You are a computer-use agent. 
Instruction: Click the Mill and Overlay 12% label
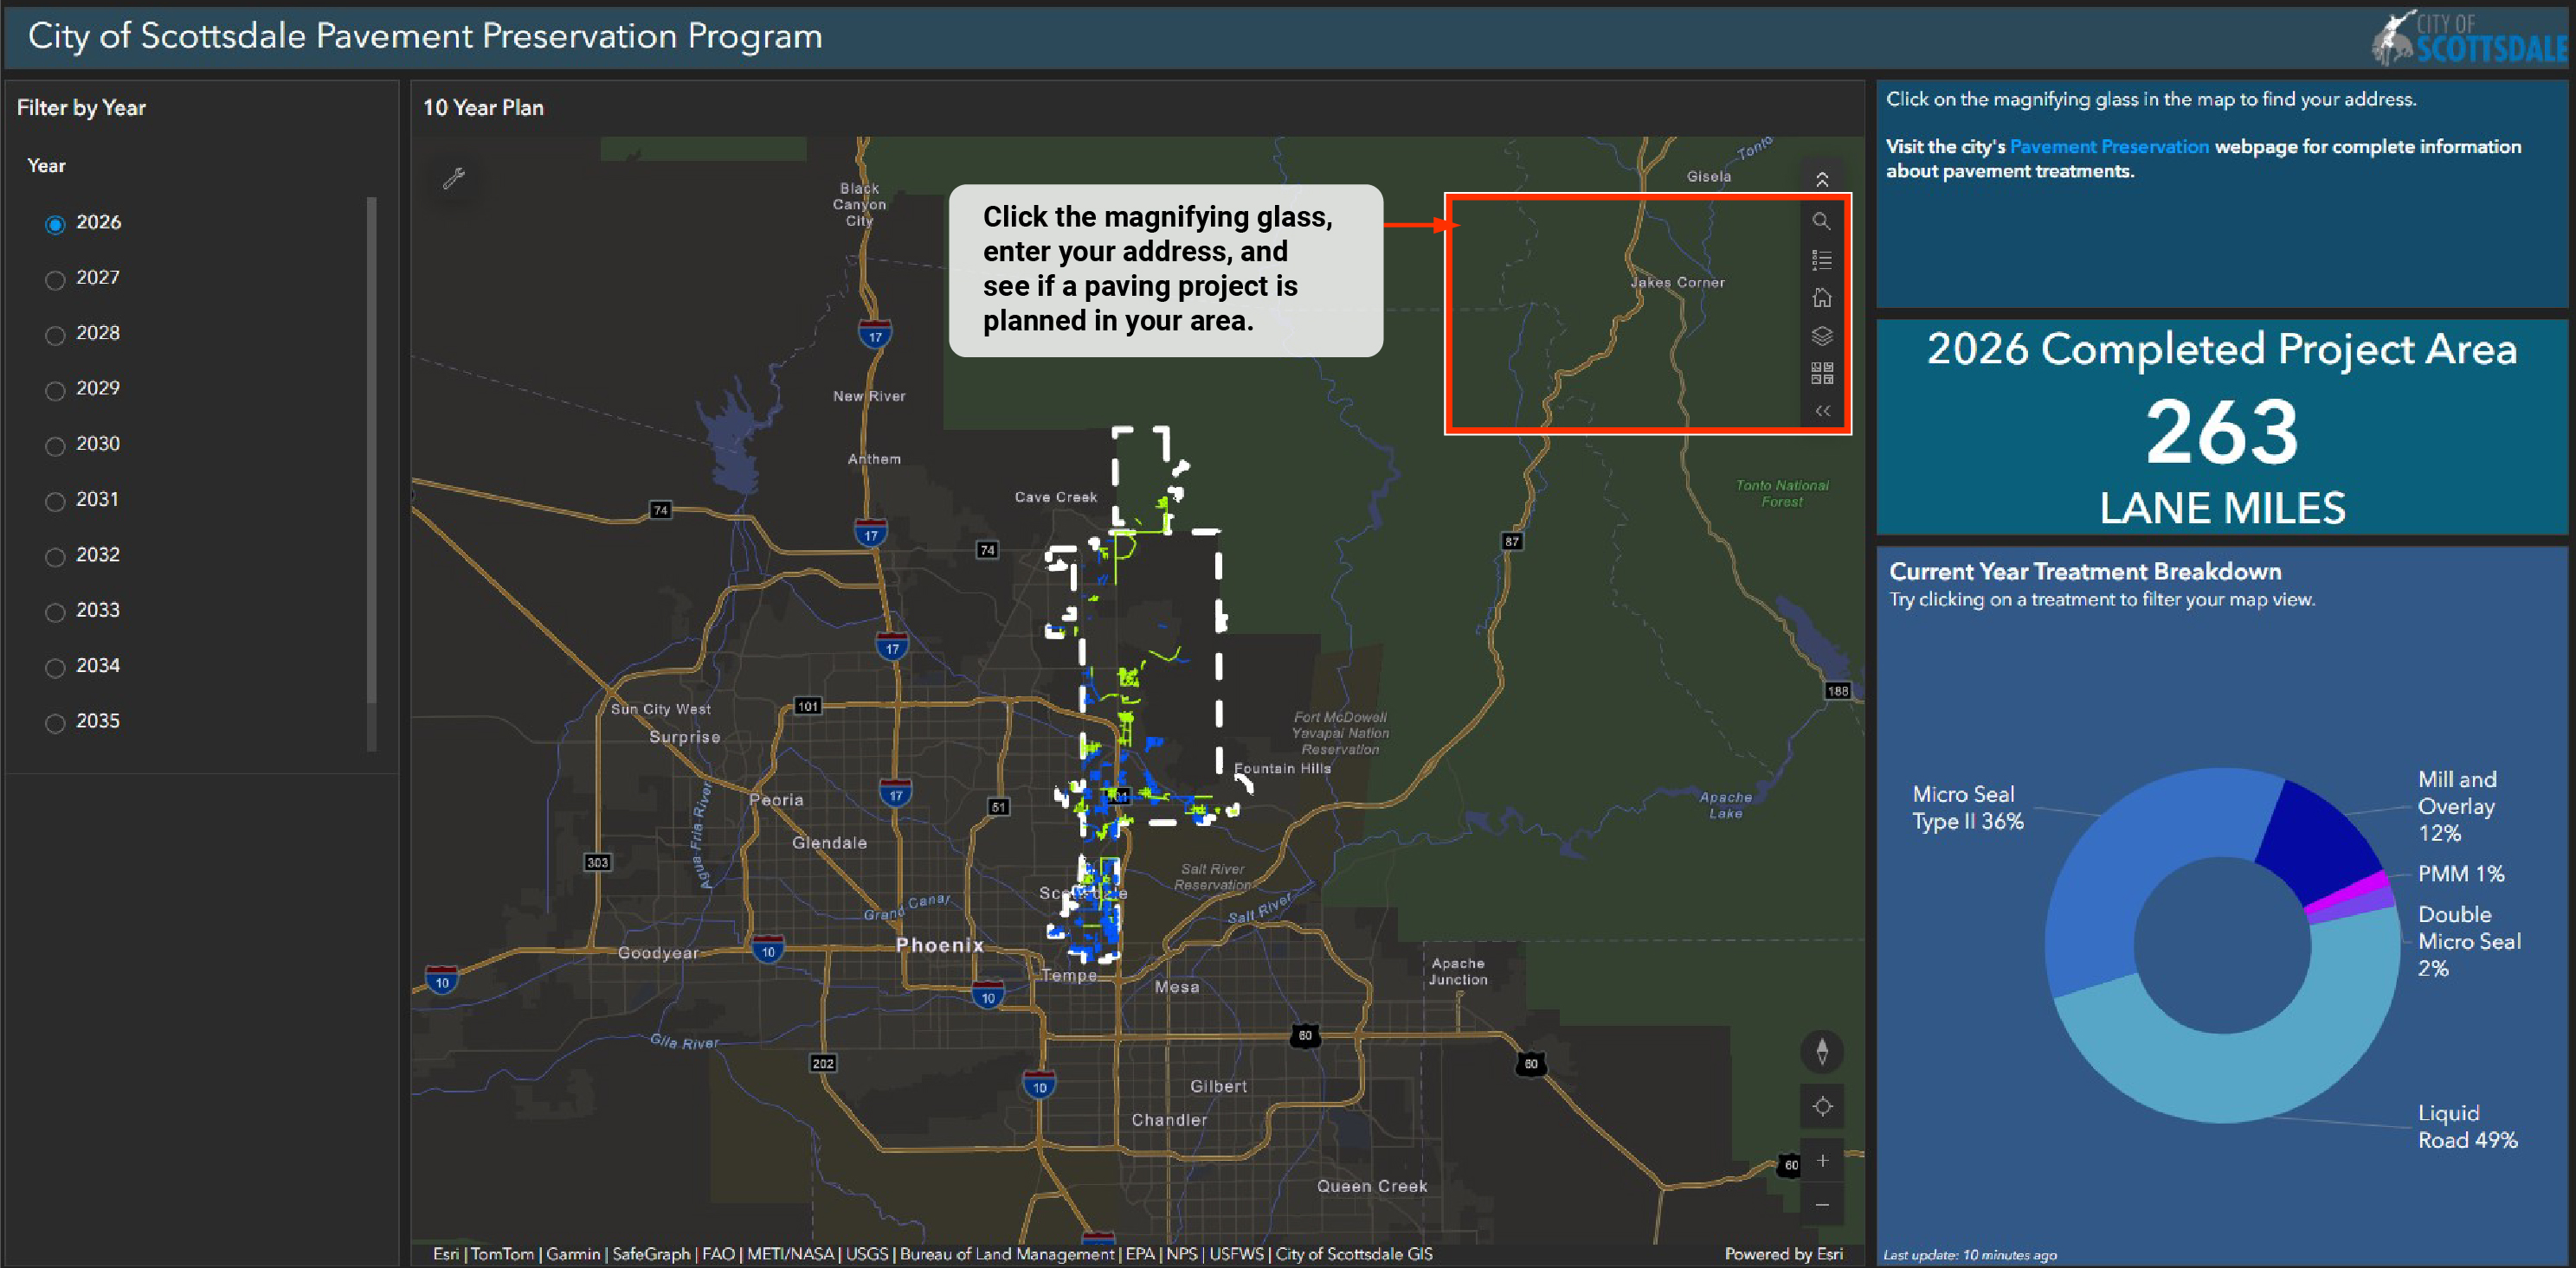point(2456,805)
